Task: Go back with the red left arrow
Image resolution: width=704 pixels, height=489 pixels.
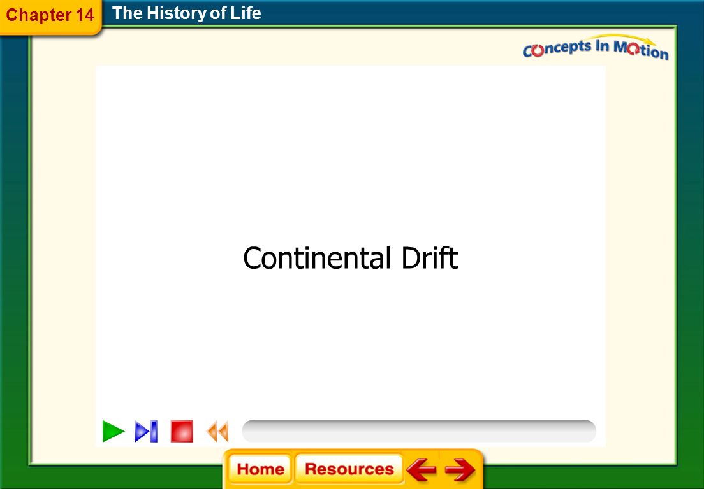Action: [x=421, y=469]
